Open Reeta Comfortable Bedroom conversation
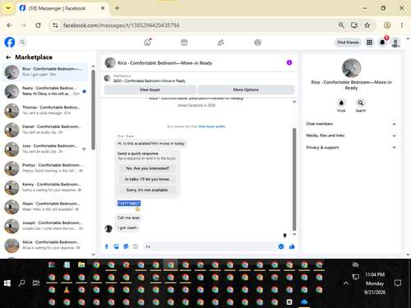 (45, 91)
